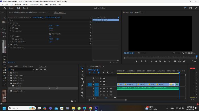The height and width of the screenshot is (111, 199).
Task: Mark Out point in Program Monitor
Action: coord(146,61)
